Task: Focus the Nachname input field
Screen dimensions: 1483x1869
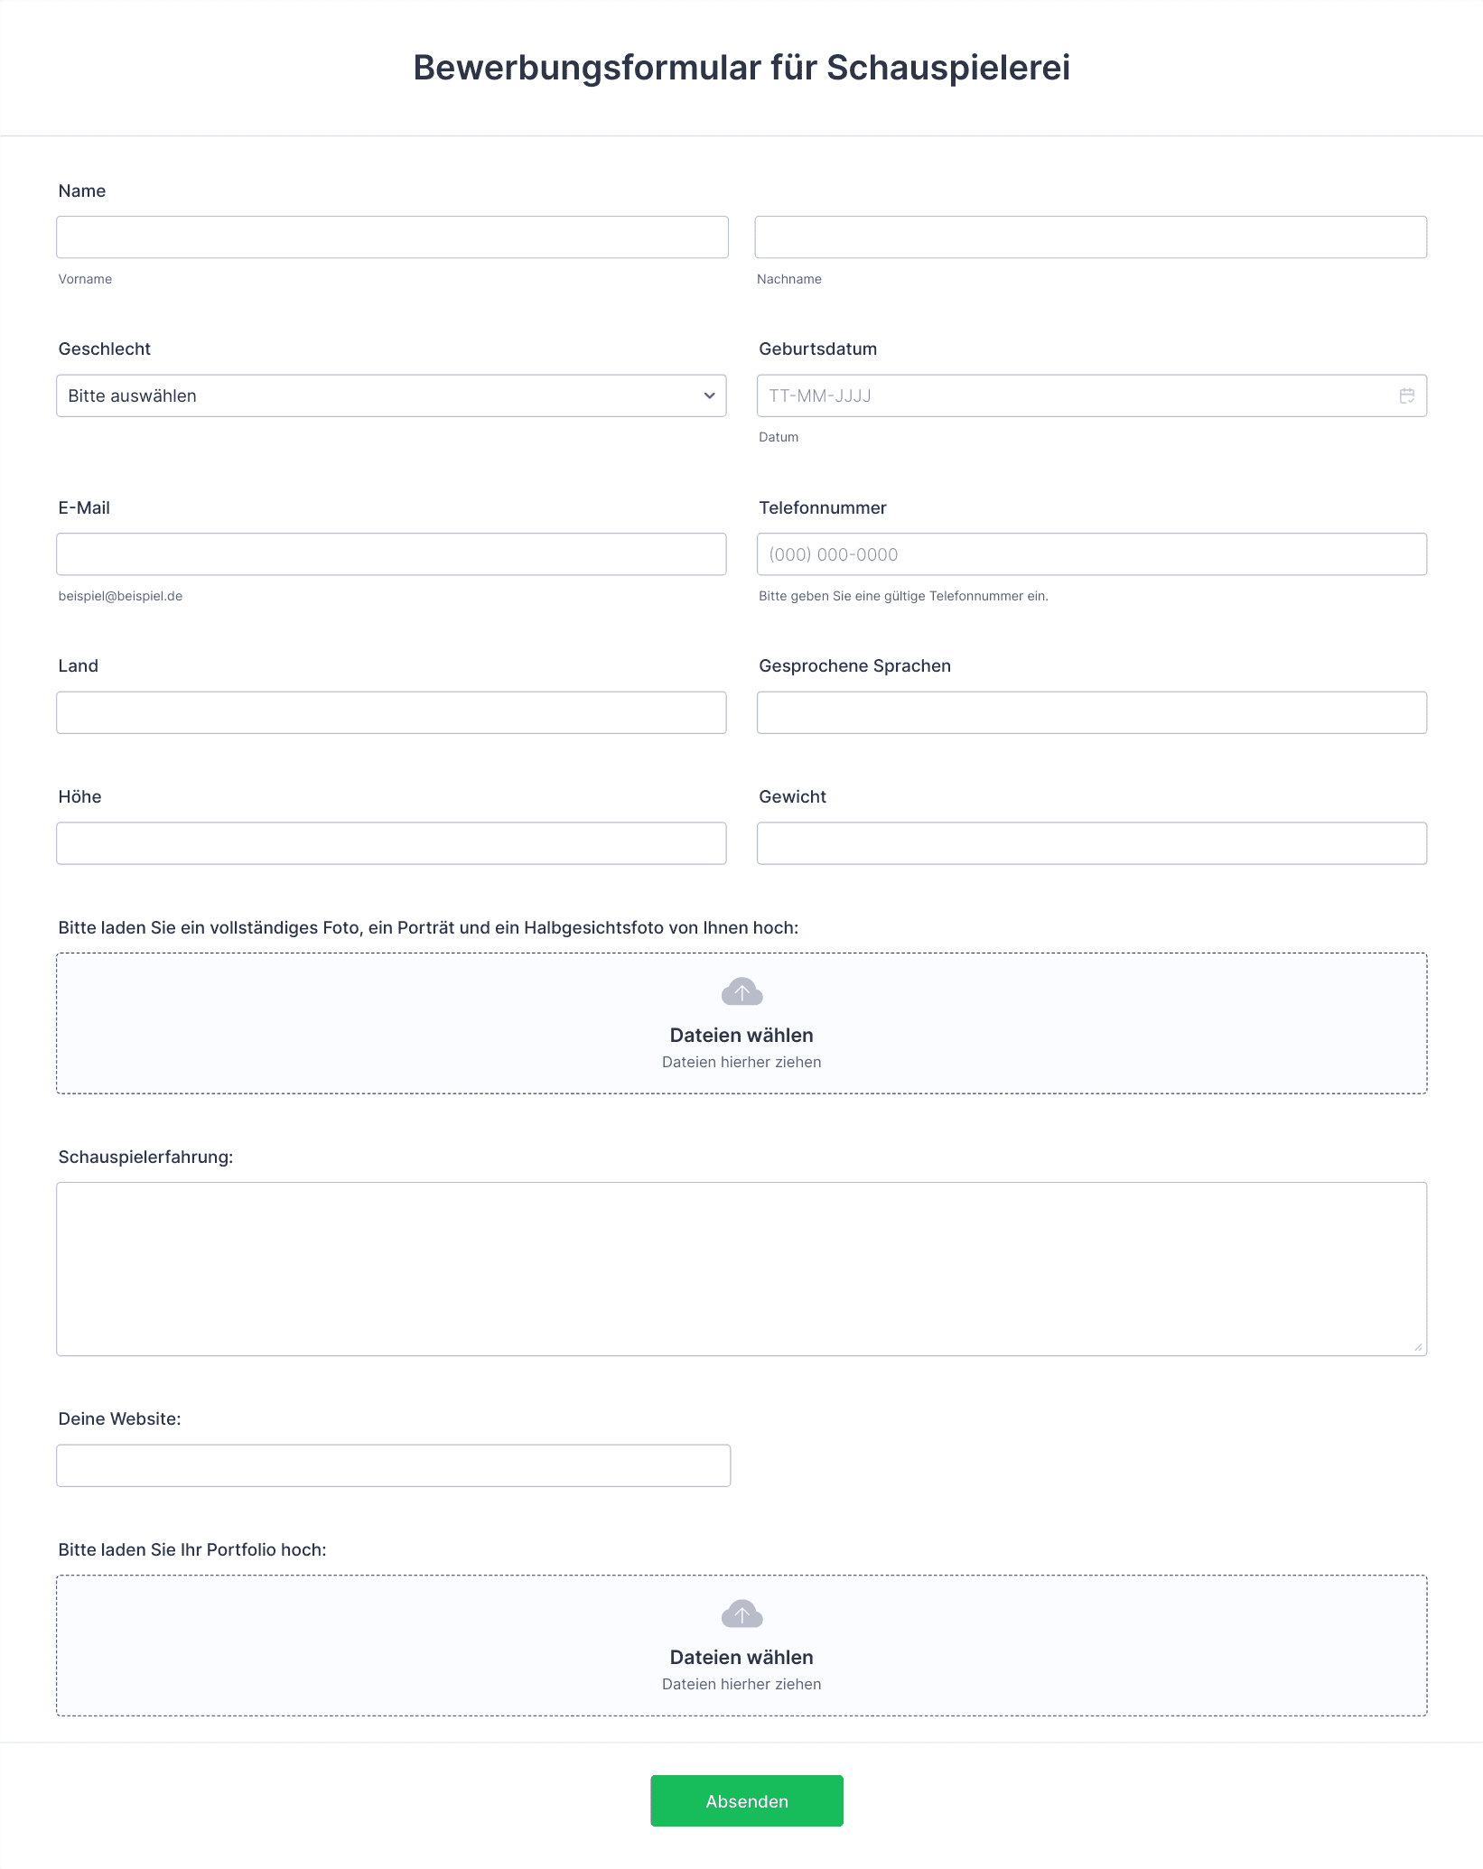Action: click(1091, 237)
